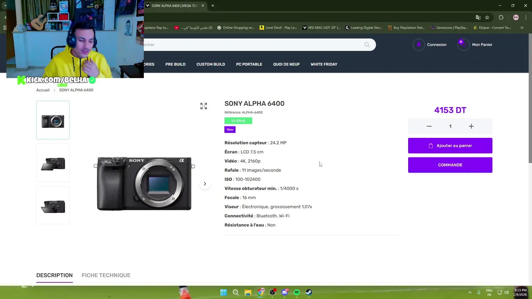
Task: Click the search magnifier icon in search bar
Action: [367, 45]
